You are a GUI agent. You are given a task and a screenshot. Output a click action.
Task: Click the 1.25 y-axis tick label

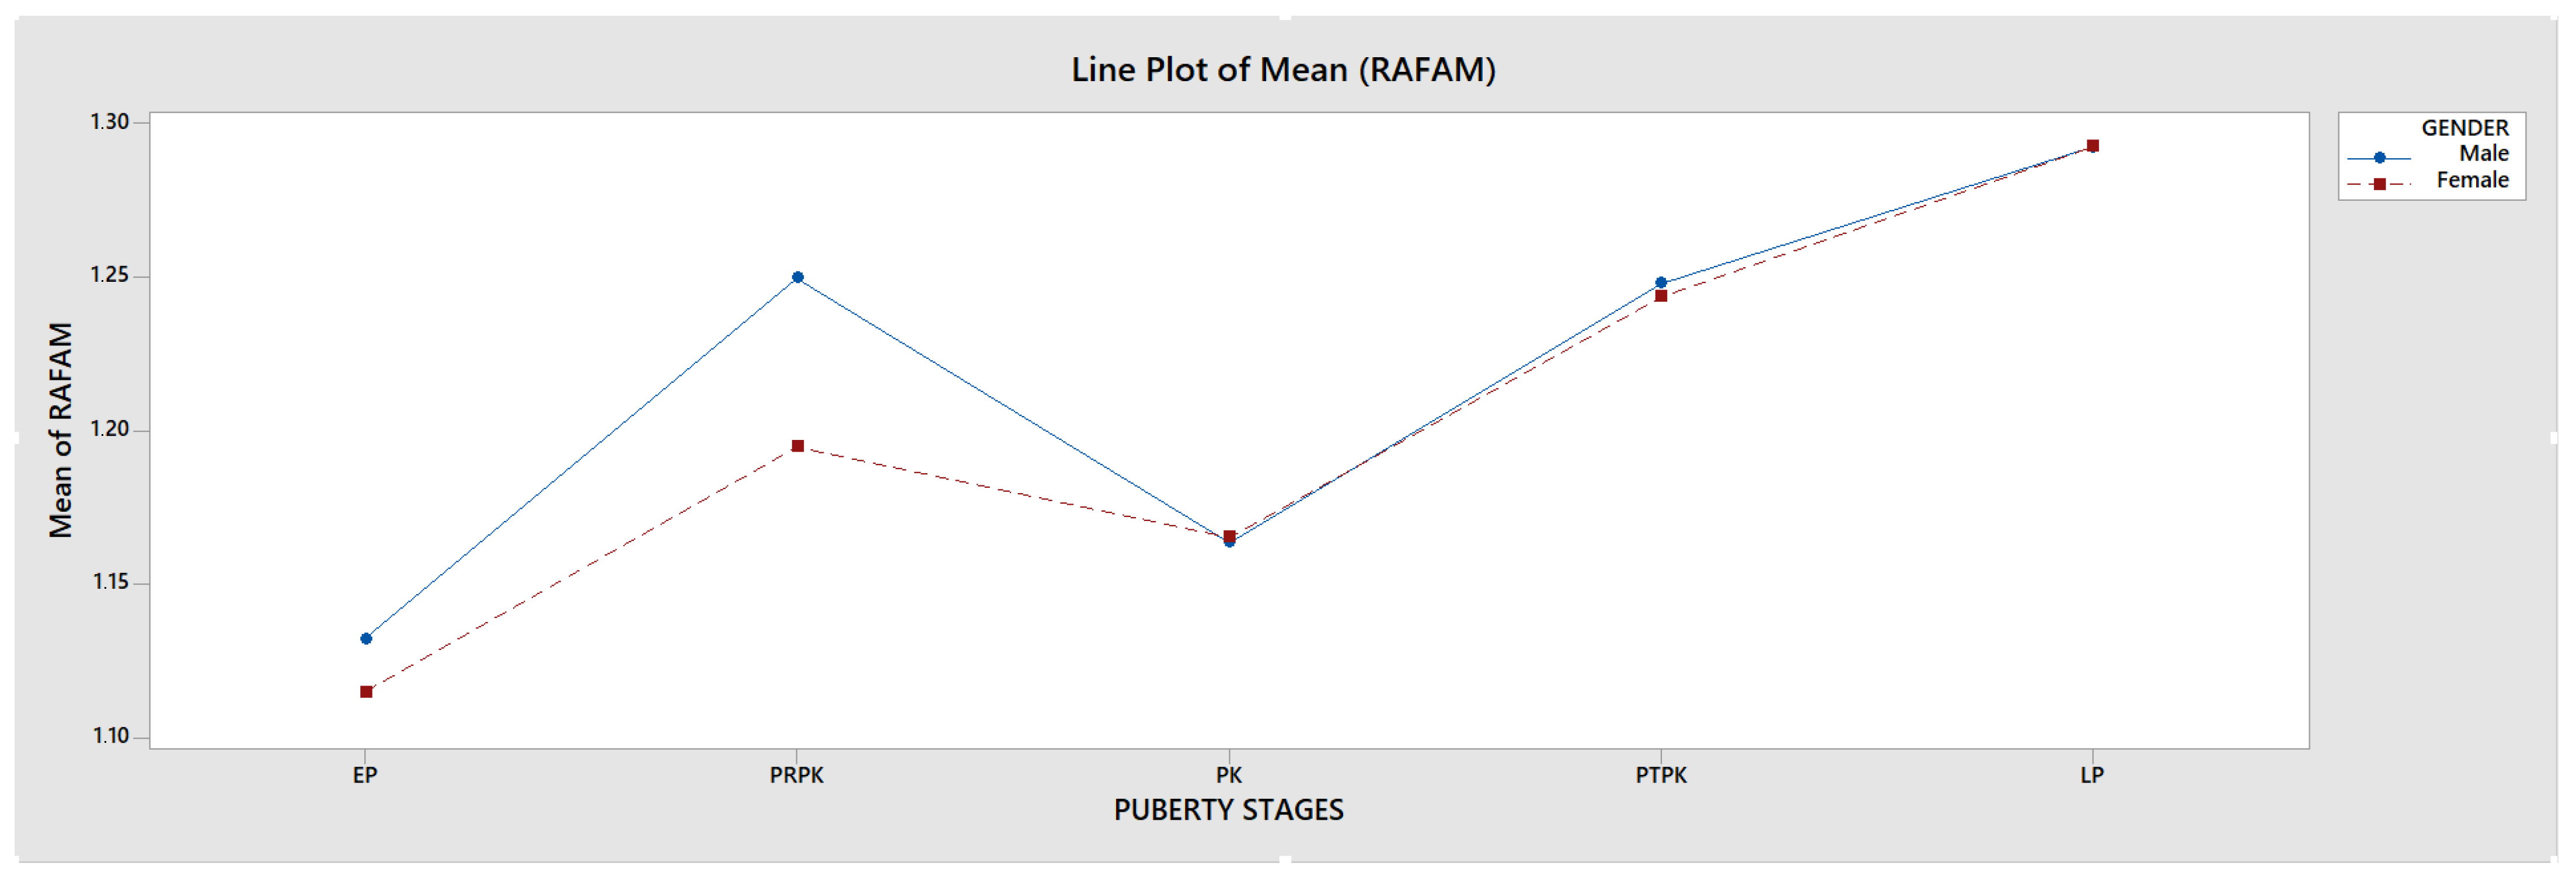tap(109, 275)
